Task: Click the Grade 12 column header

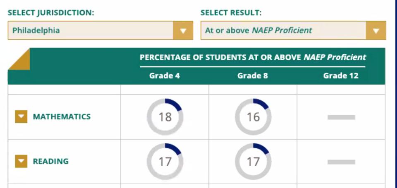Action: [341, 76]
